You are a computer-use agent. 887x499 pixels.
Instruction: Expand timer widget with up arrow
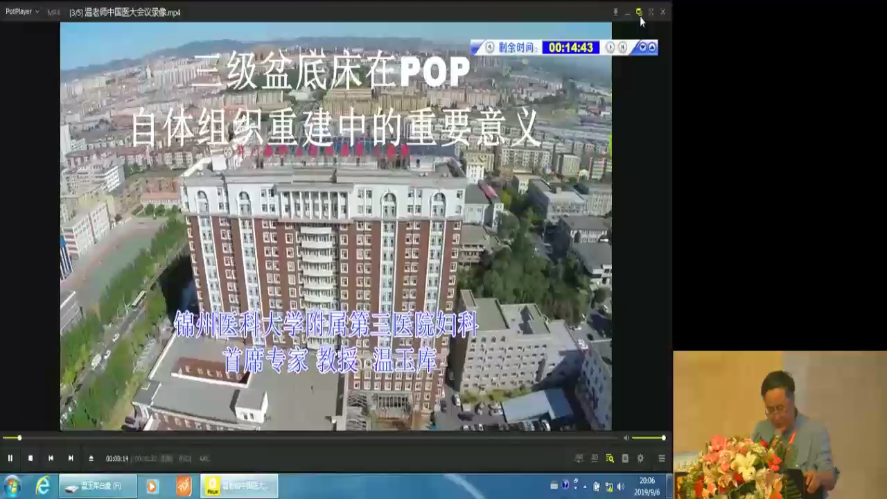[652, 47]
